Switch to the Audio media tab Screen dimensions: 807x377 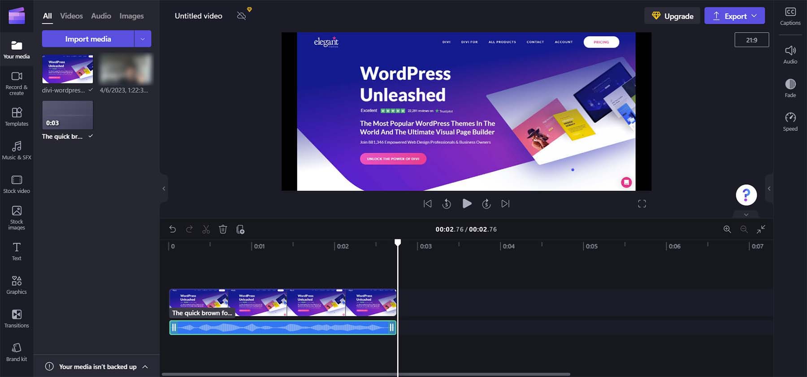[x=101, y=16]
